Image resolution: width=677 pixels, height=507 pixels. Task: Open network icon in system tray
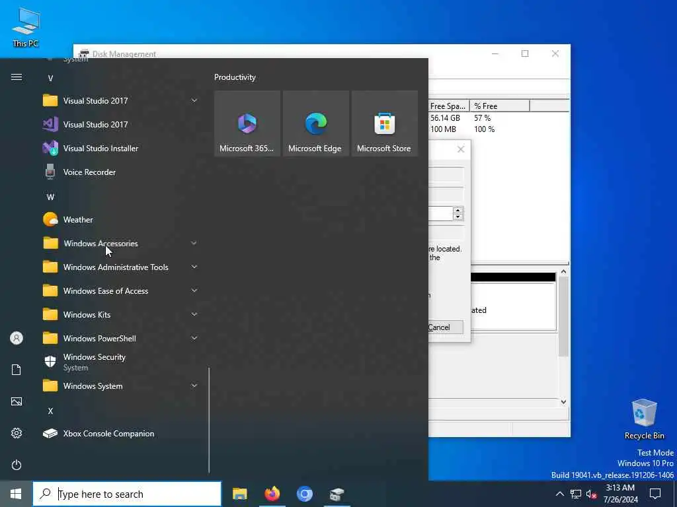tap(576, 494)
